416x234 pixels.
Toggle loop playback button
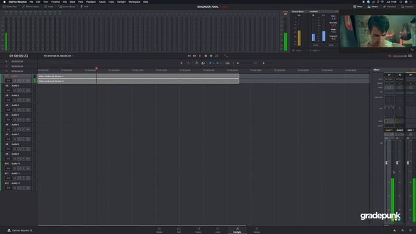click(x=216, y=56)
